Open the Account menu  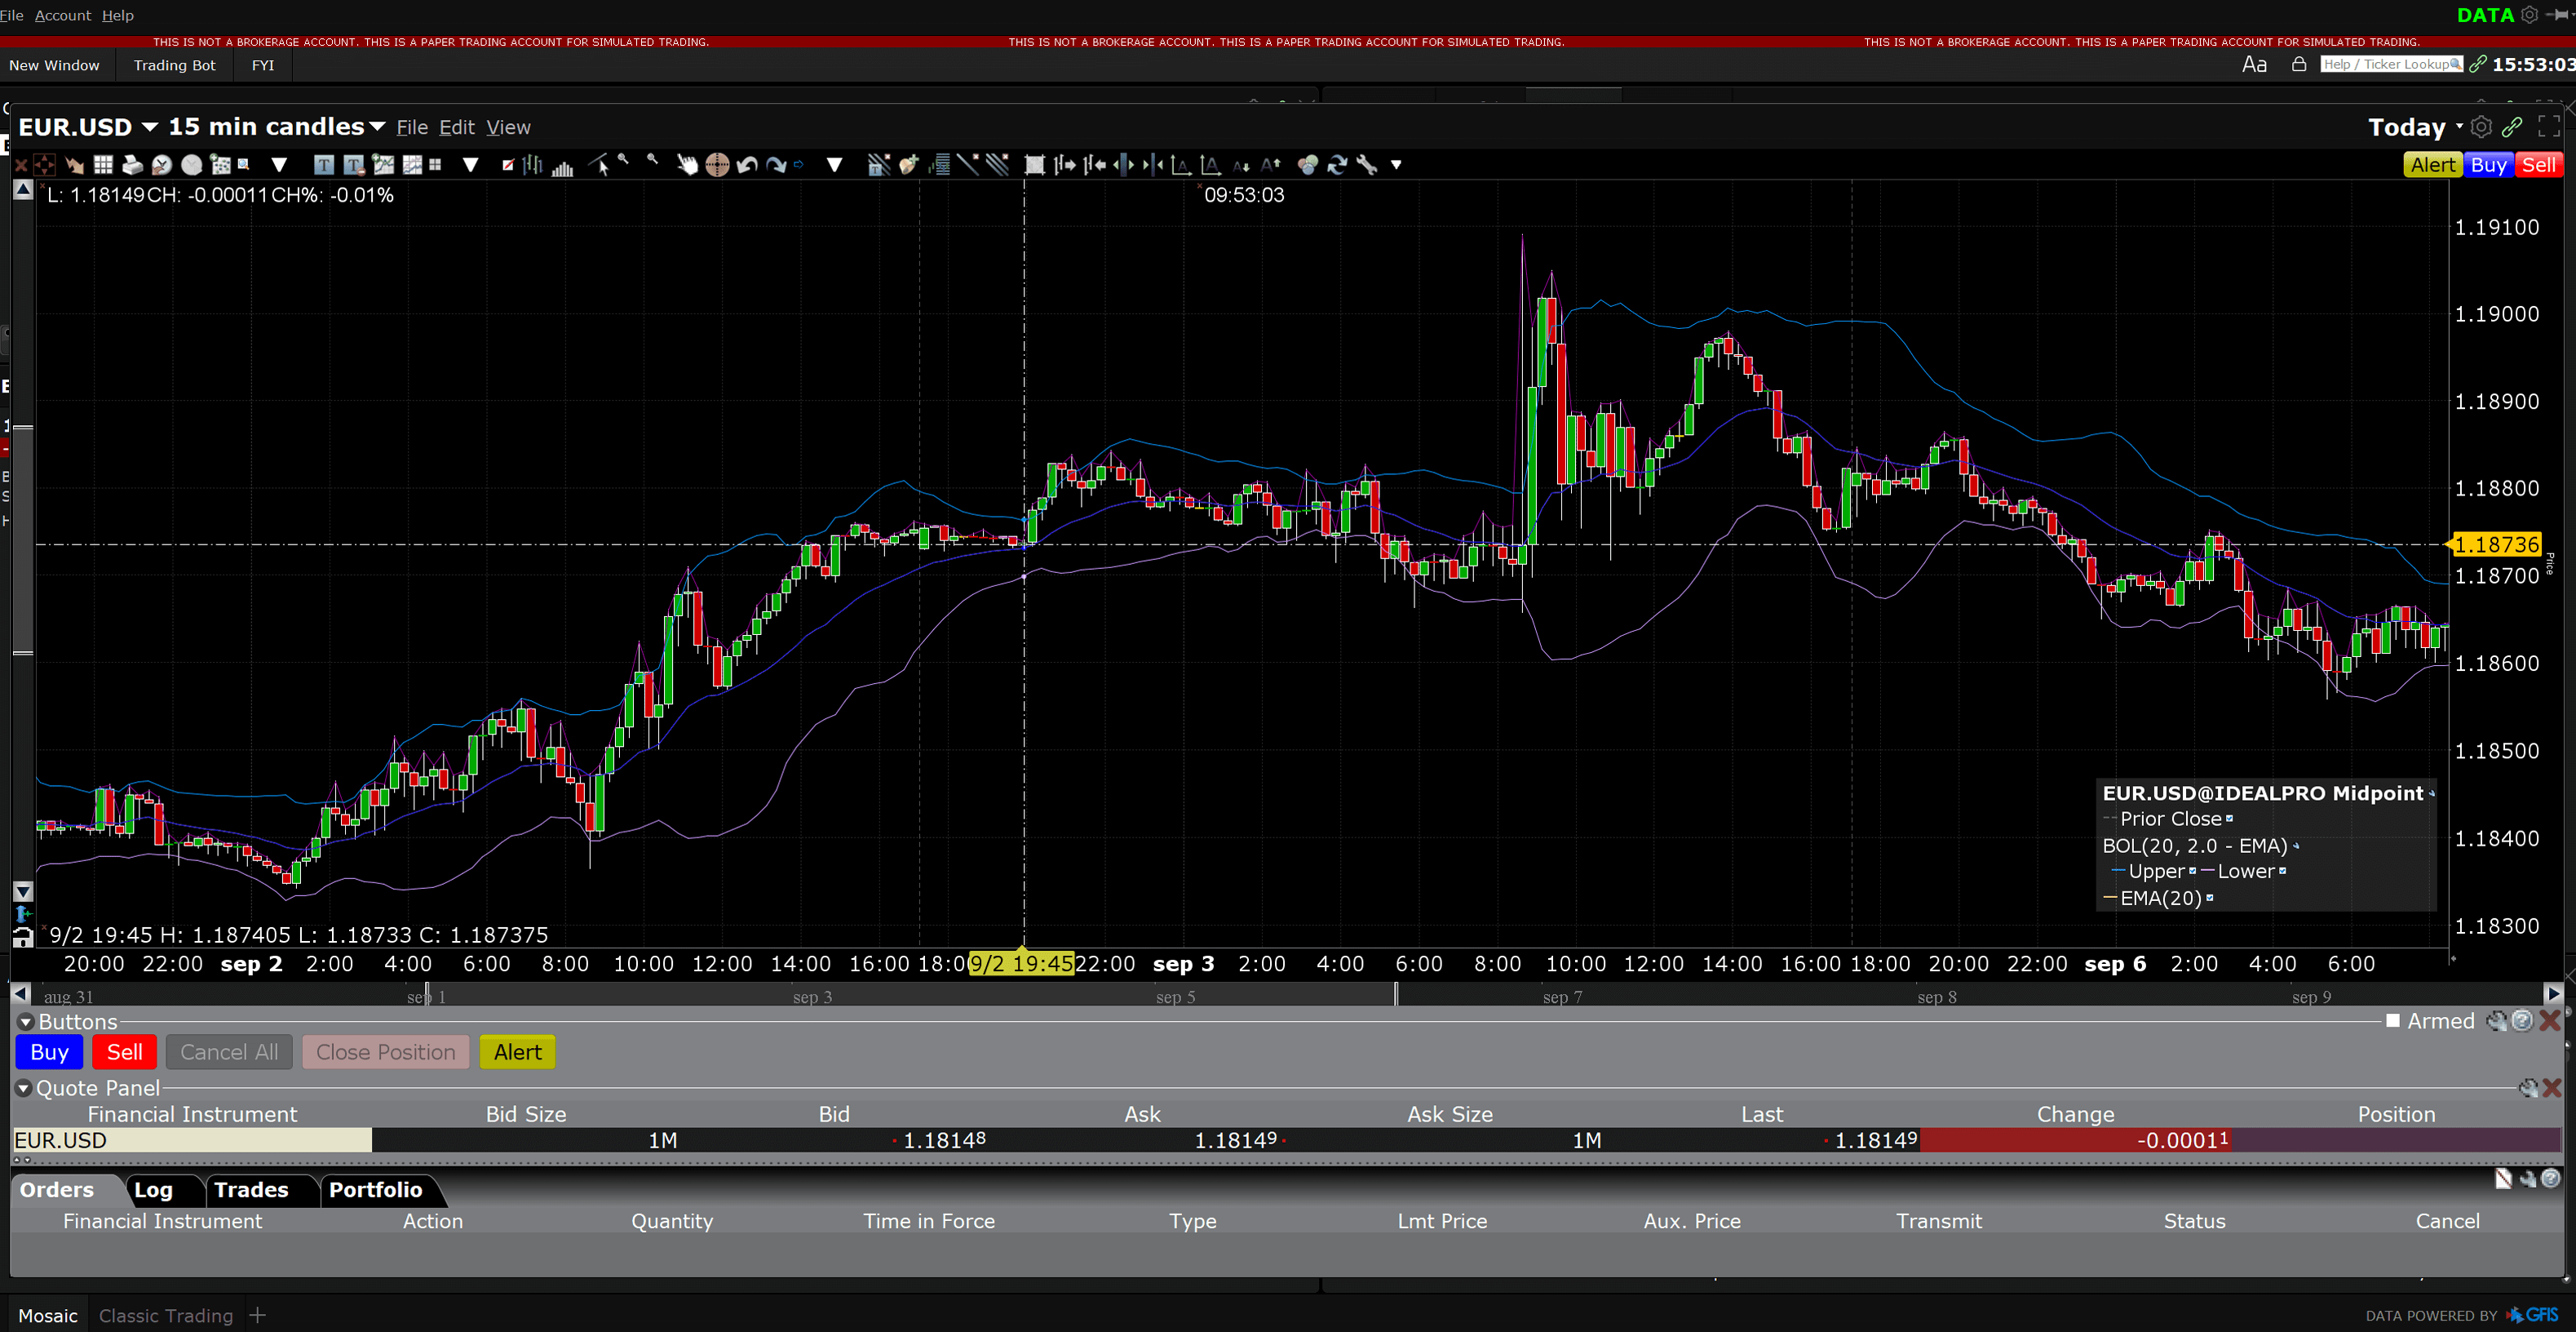(x=62, y=15)
